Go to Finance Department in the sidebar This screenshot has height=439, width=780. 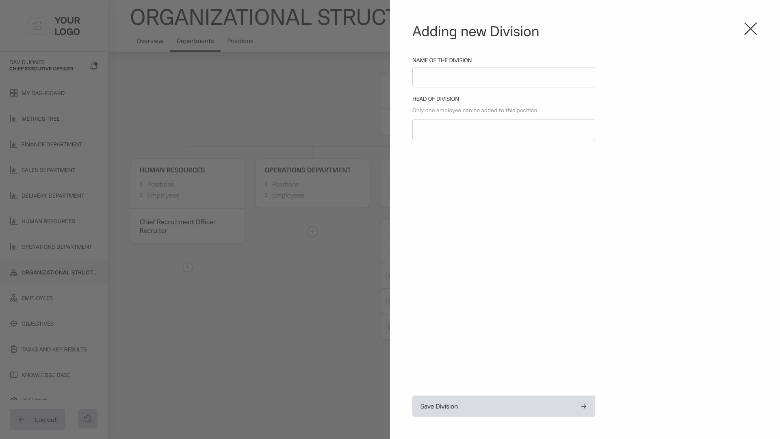click(52, 144)
